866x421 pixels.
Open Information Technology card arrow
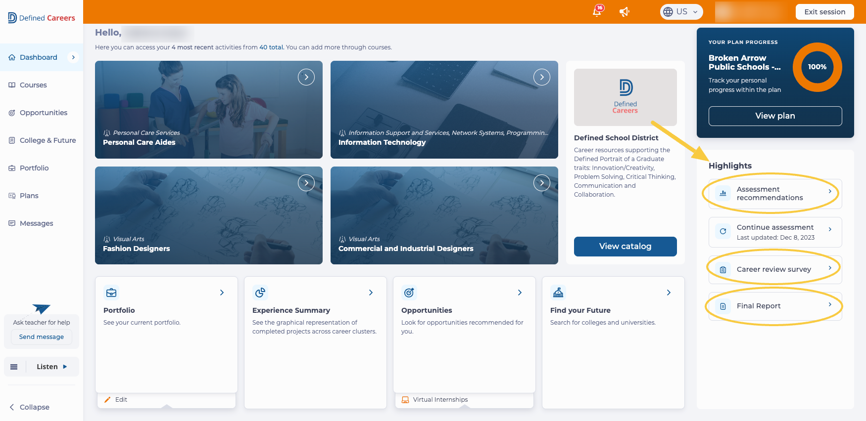tap(542, 77)
